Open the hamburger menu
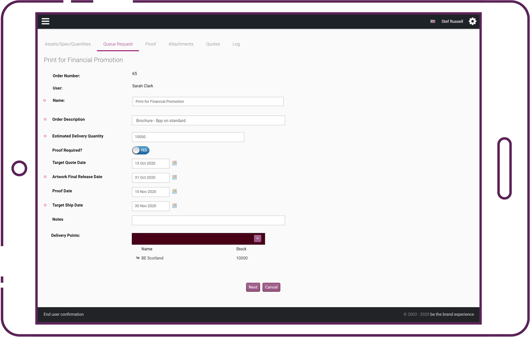This screenshot has width=530, height=337. [x=45, y=21]
